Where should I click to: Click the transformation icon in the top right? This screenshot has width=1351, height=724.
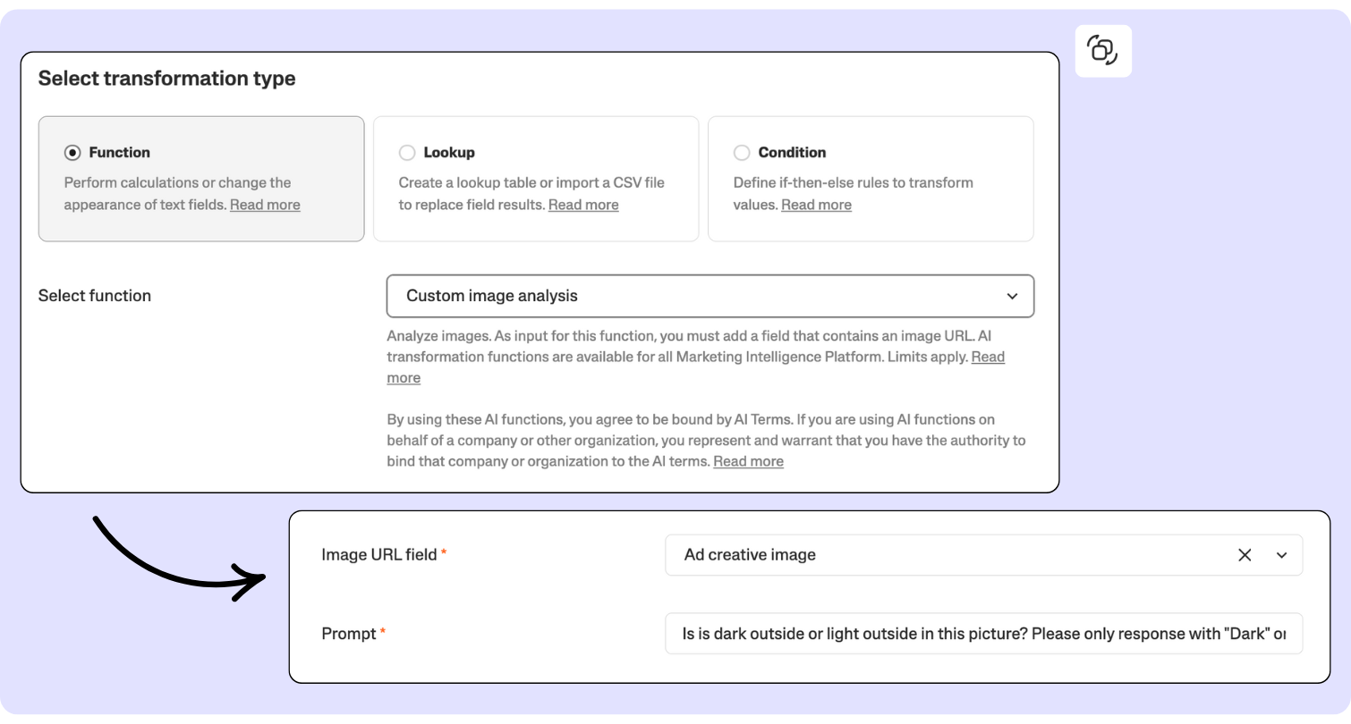pyautogui.click(x=1102, y=50)
